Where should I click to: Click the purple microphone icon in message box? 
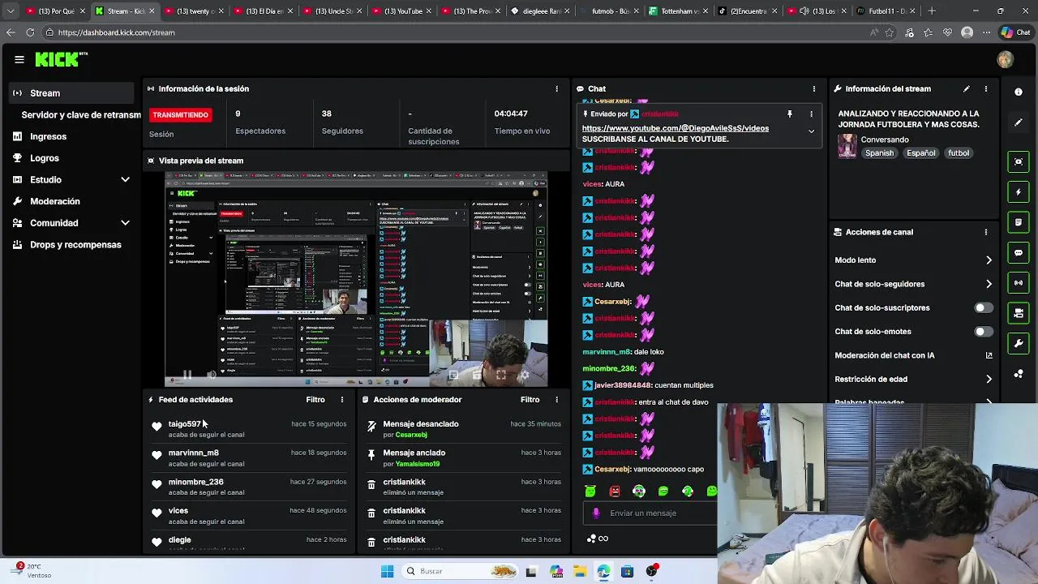(596, 513)
